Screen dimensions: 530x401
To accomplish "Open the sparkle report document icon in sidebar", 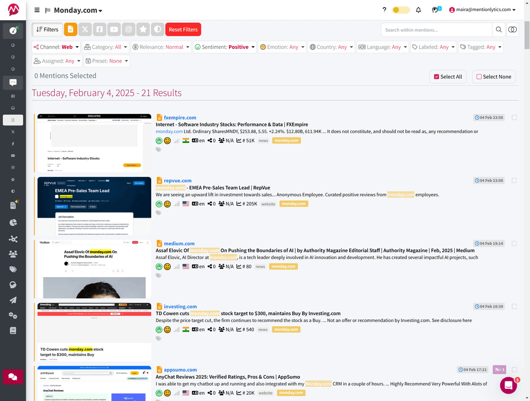I will pyautogui.click(x=14, y=204).
